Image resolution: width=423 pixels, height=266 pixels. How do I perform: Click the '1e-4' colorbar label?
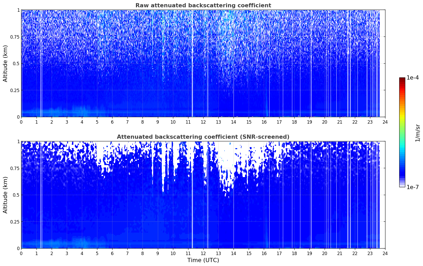click(x=413, y=78)
